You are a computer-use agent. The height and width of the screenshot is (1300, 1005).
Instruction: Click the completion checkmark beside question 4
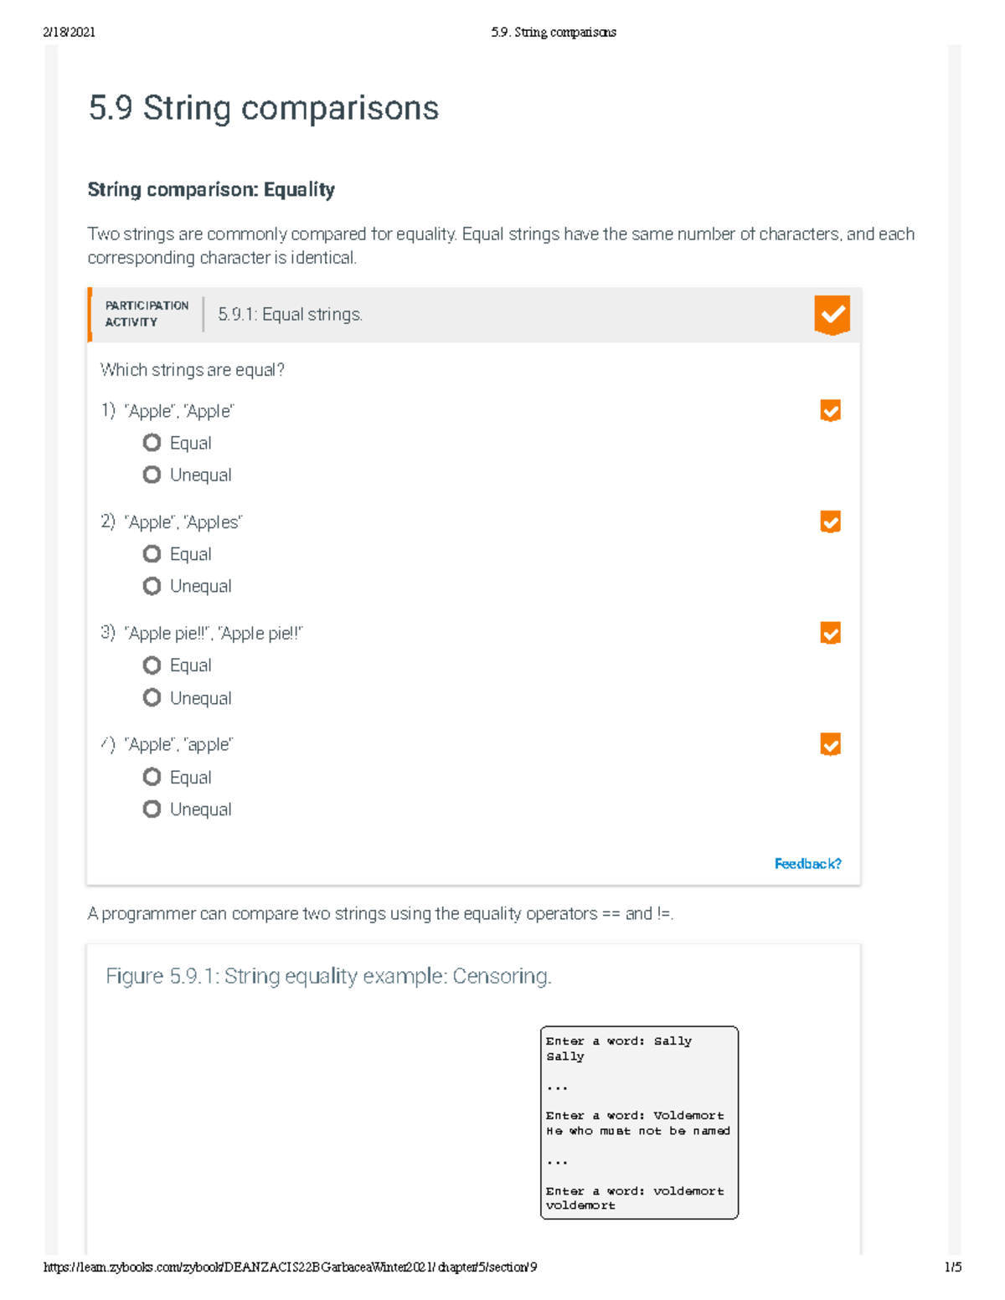(830, 745)
